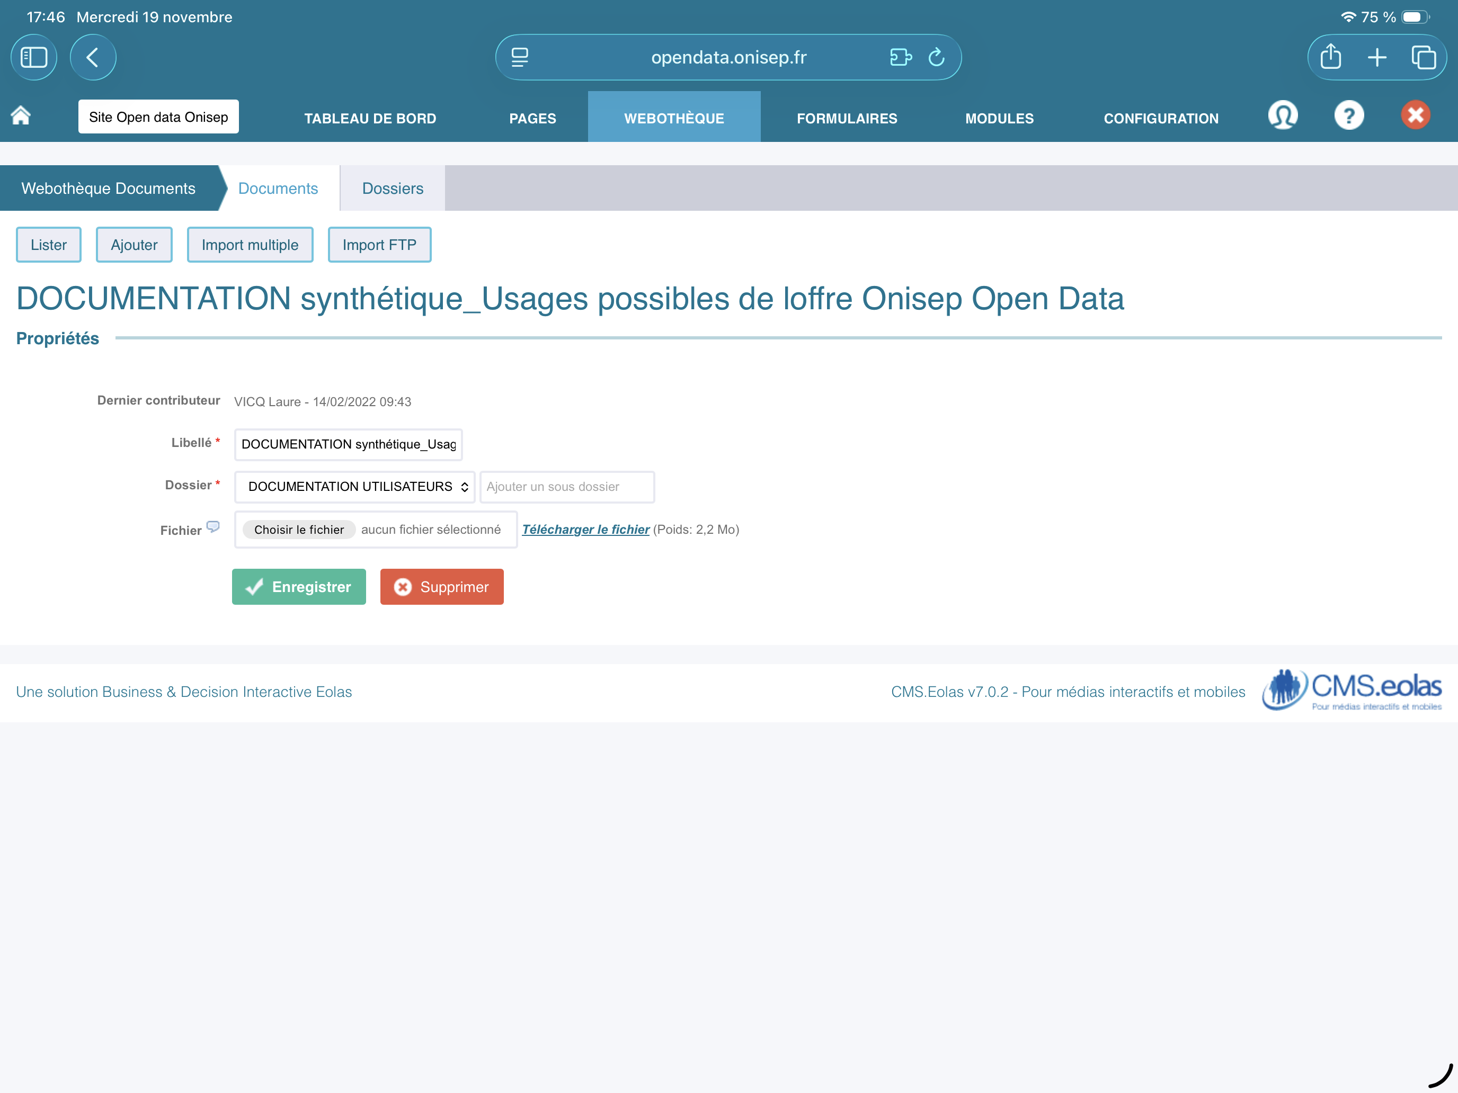Image resolution: width=1458 pixels, height=1093 pixels.
Task: Tap the Safari back arrow
Action: point(93,58)
